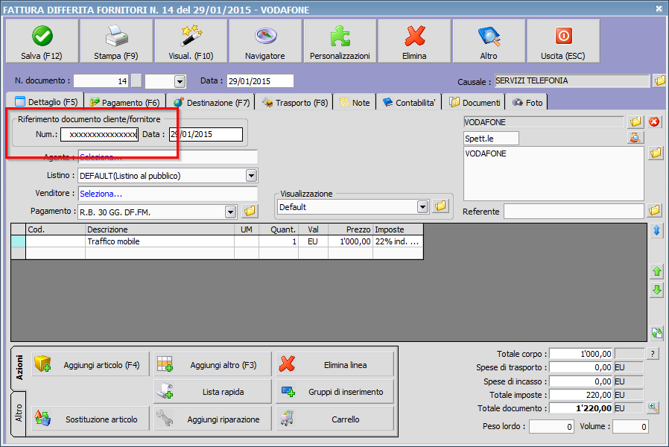669x447 pixels.
Task: Click document Data field 29/01/2015
Action: [260, 81]
